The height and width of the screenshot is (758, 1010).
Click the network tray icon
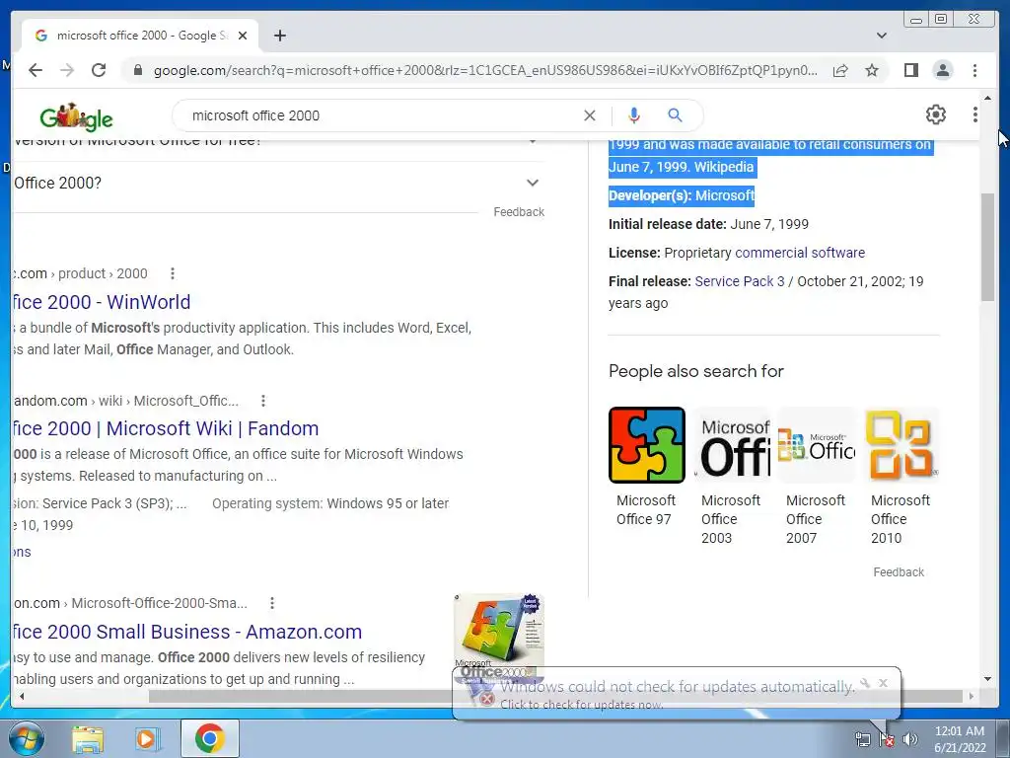863,739
